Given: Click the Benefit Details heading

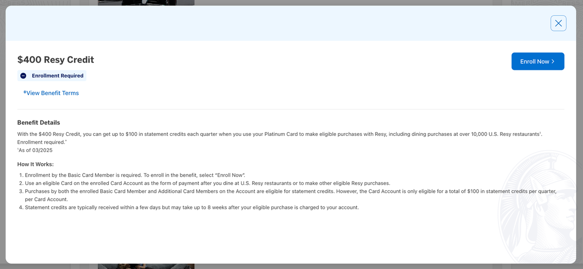Looking at the screenshot, I should [38, 122].
